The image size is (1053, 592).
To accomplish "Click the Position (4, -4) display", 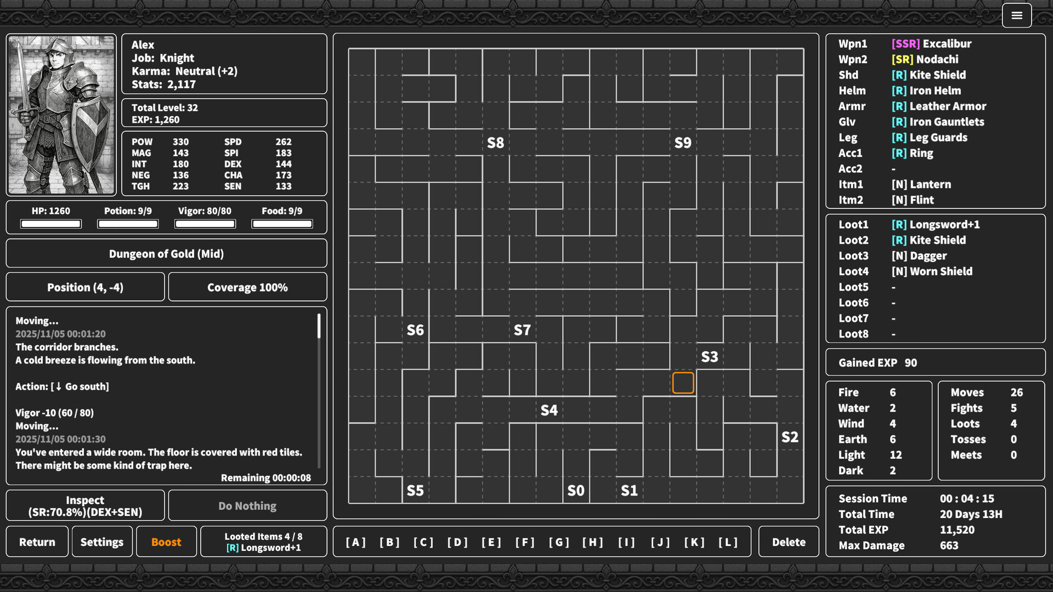I will [85, 287].
